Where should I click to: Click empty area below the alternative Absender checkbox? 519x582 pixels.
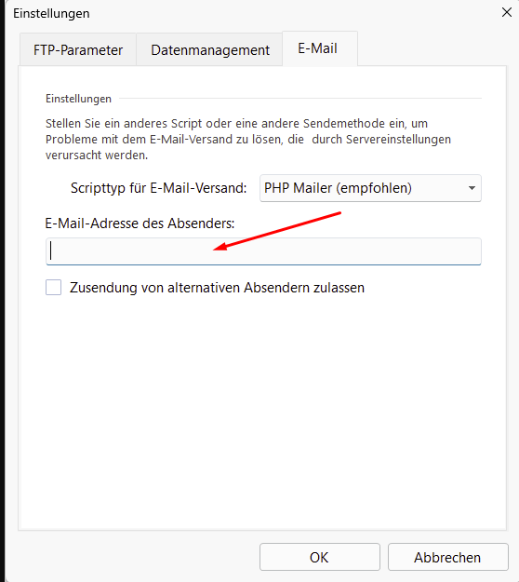[x=263, y=408]
